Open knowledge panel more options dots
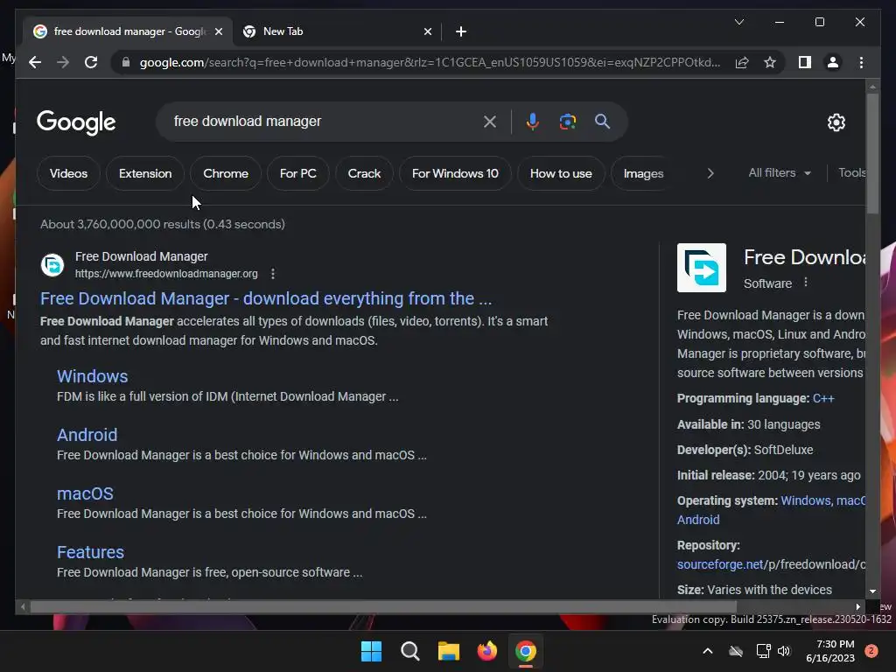 pos(806,283)
